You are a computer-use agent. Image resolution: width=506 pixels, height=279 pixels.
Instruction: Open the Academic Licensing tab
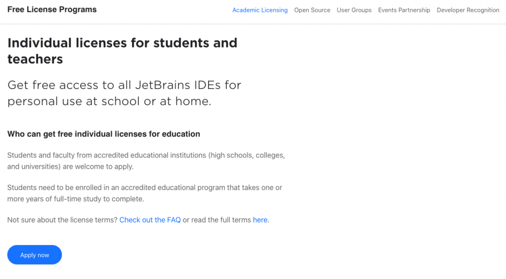pos(260,10)
